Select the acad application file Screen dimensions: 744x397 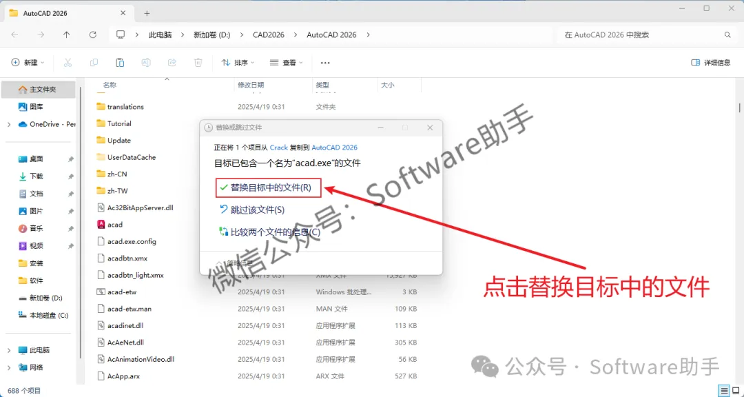tap(115, 225)
